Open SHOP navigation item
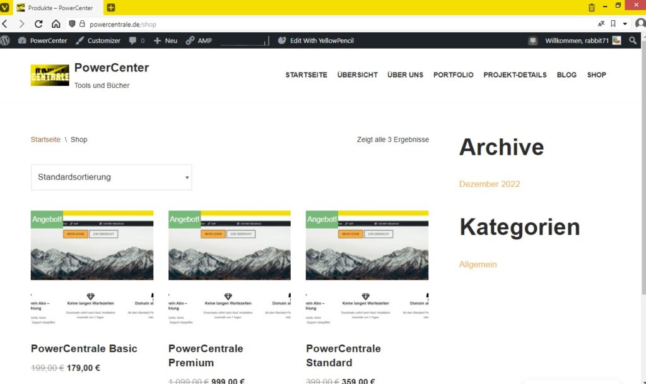646x384 pixels. point(597,75)
